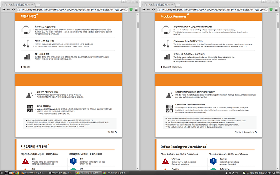Image resolution: width=280 pixels, height=175 pixels.
Task: Bookmark the page via star in left window
Action: coord(126,10)
